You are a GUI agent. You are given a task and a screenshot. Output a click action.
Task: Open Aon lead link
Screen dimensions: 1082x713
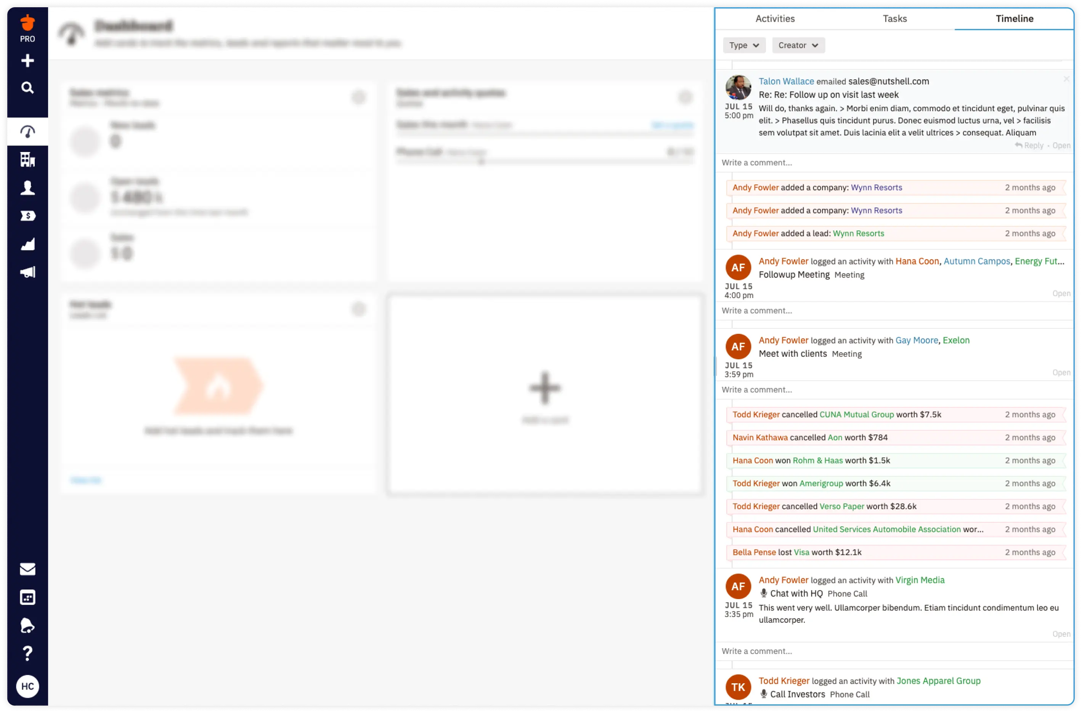[835, 437]
